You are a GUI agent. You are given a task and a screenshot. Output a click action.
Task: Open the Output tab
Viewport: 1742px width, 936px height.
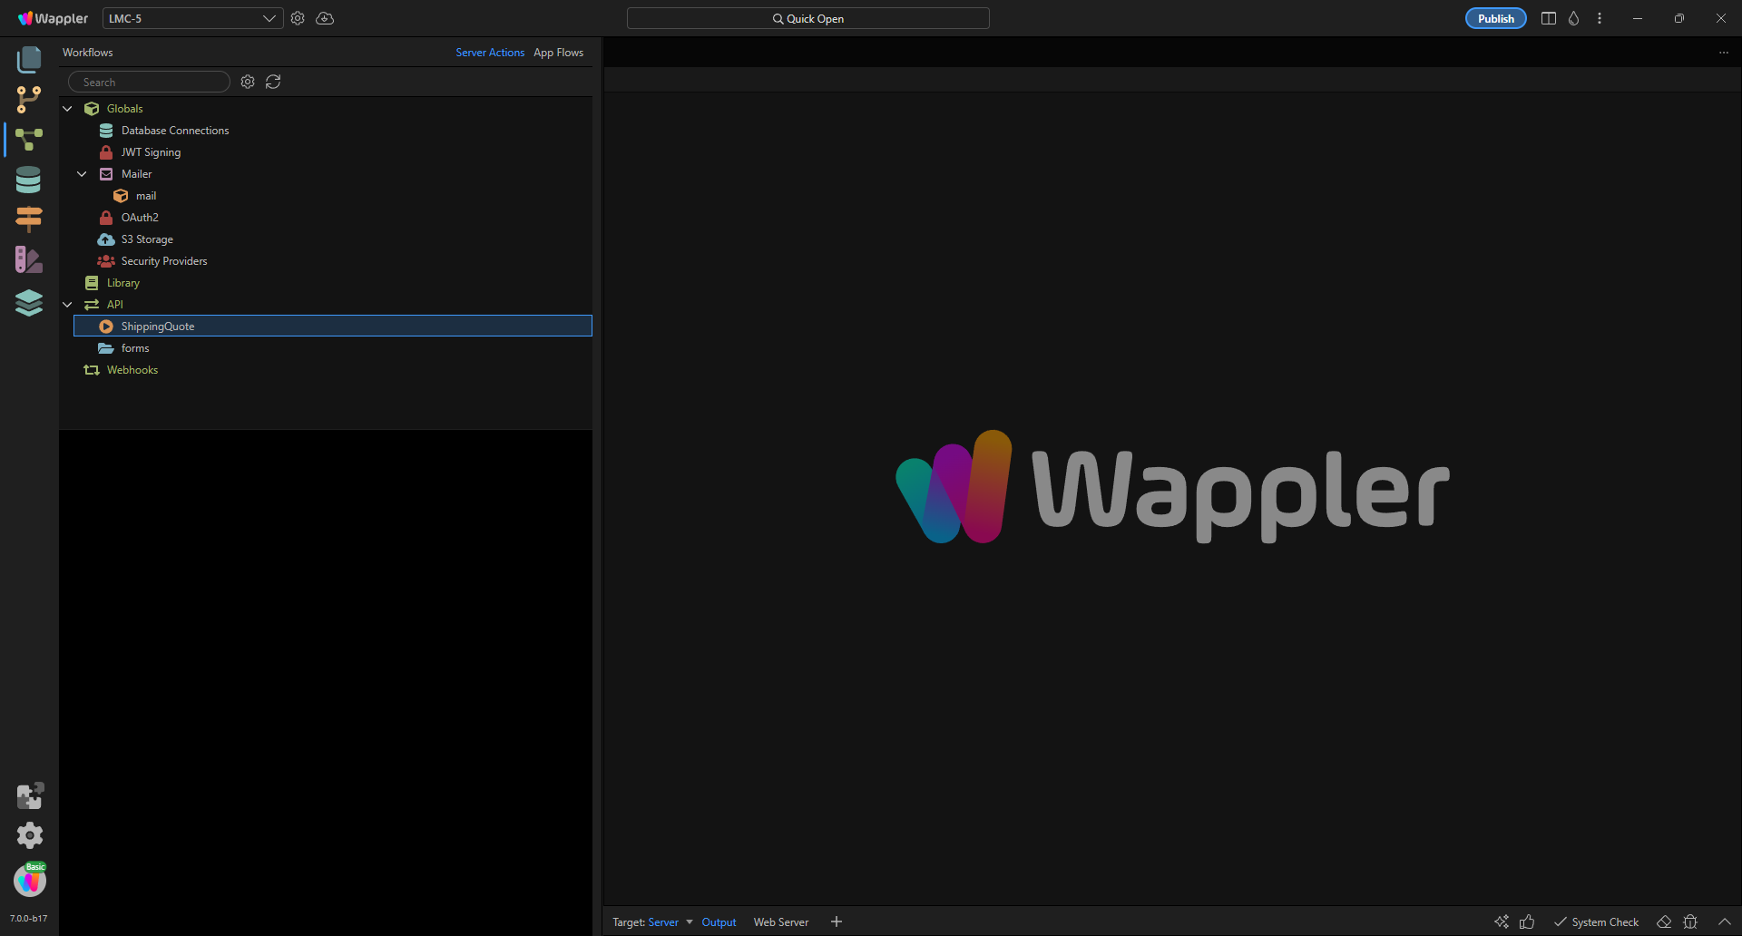pyautogui.click(x=719, y=922)
